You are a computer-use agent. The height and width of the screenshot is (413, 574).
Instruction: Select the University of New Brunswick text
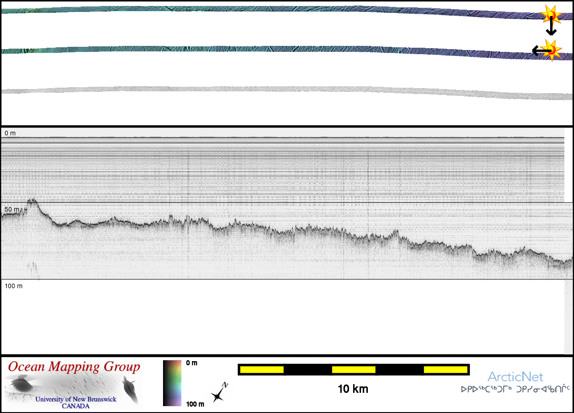tap(76, 399)
